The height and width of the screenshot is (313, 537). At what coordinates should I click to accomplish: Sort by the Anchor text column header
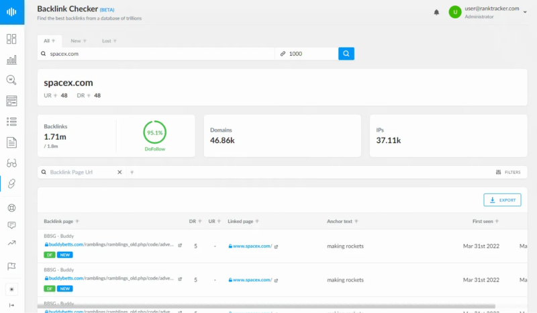tap(342, 222)
